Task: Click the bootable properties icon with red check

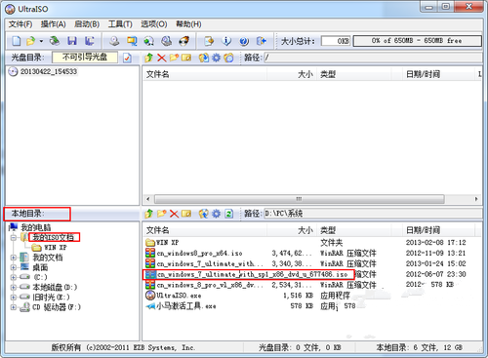Action: (127, 58)
